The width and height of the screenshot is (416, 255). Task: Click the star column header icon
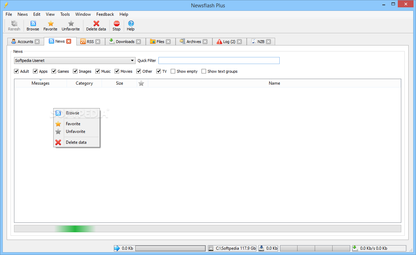pos(141,83)
